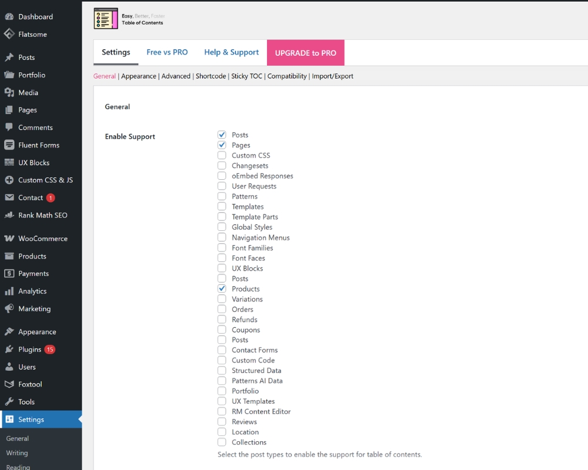Click the Portfolio folder icon
Screen dimensions: 588x470
(9, 75)
